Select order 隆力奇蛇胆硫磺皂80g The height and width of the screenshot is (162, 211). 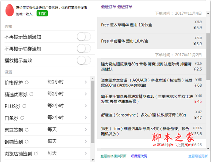pyautogui.click(x=152, y=66)
